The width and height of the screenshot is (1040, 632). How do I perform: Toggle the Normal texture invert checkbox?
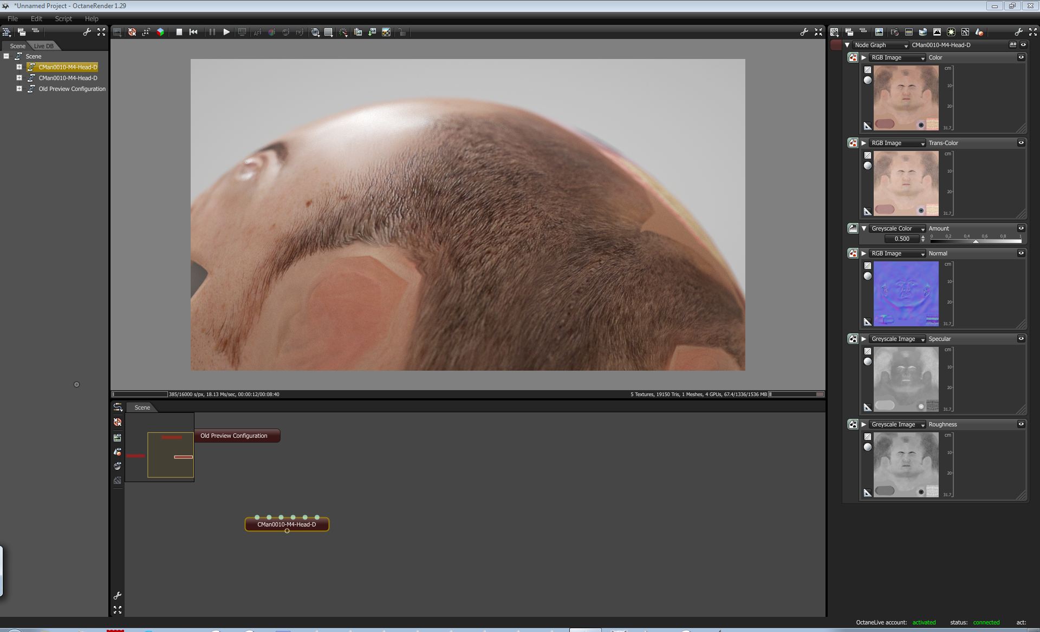pos(868,266)
